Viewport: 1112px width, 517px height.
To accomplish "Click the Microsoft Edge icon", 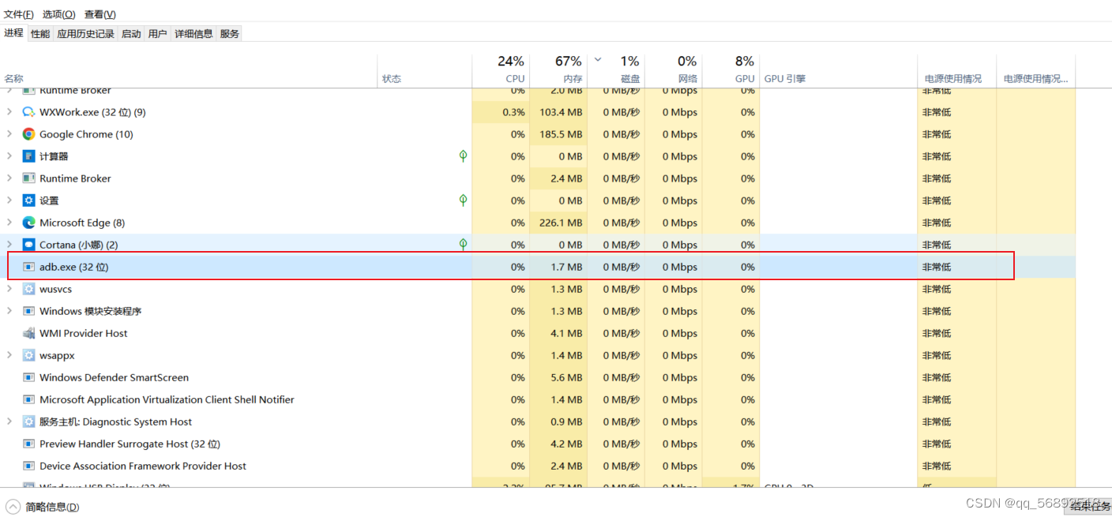I will [29, 223].
